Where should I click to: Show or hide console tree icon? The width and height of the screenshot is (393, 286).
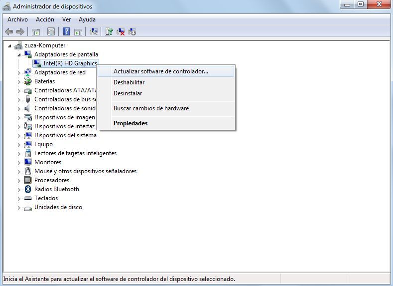(35, 32)
